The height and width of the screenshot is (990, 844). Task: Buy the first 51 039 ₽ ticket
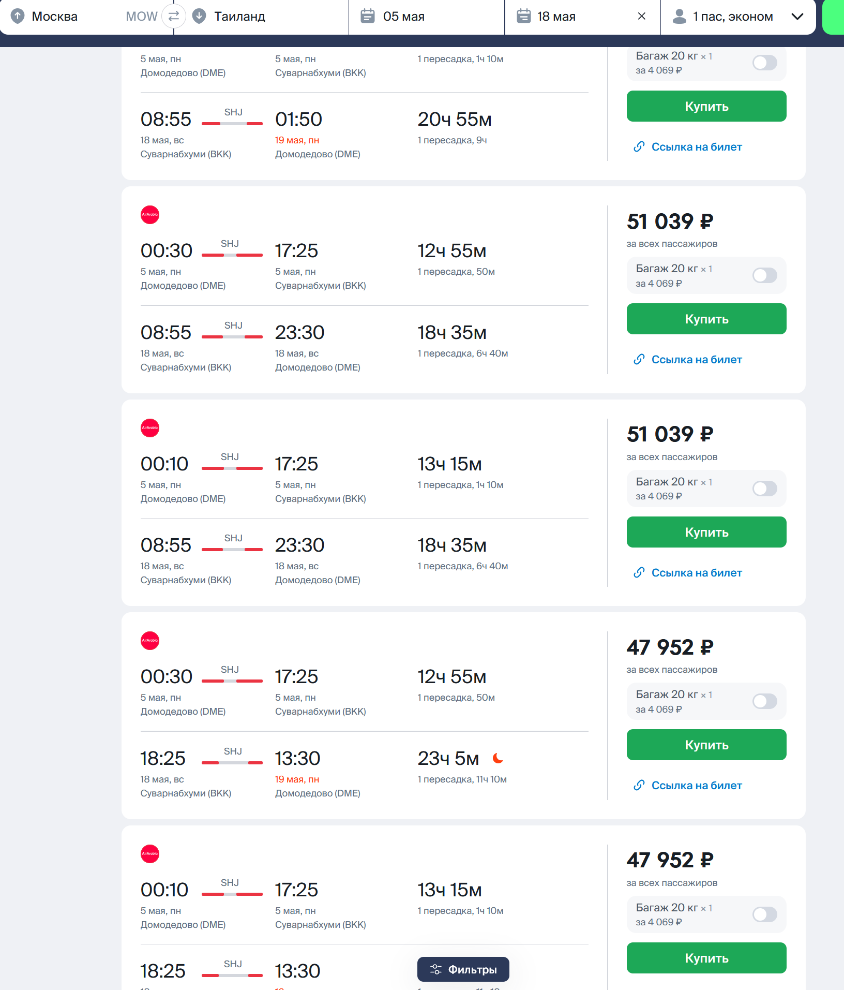point(706,319)
